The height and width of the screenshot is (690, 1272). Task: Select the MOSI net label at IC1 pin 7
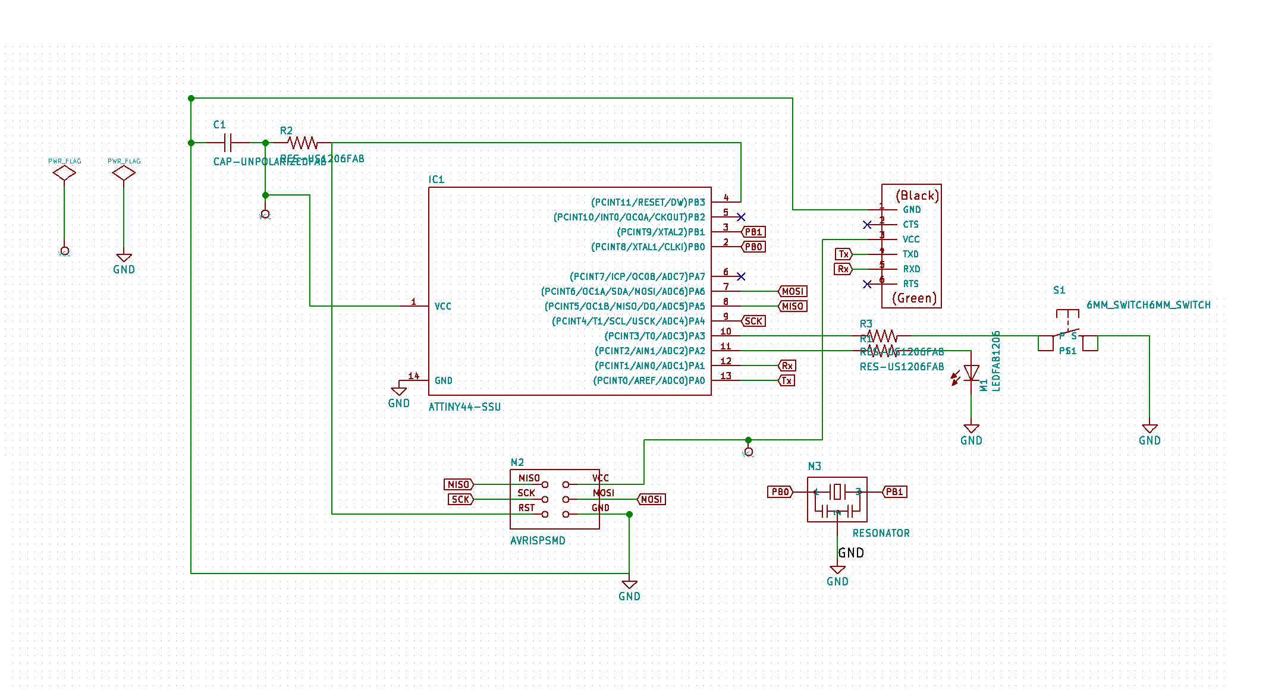793,291
